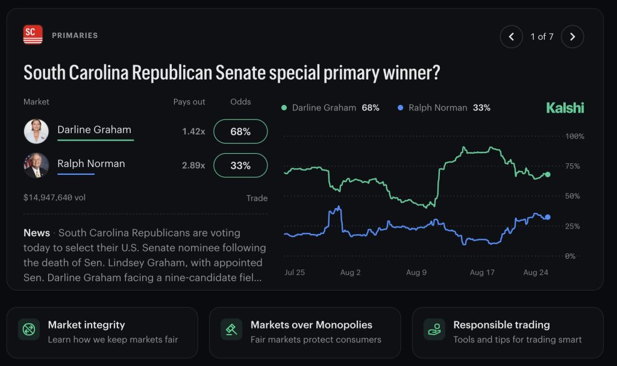This screenshot has height=366, width=617.
Task: Click the Trade link
Action: click(x=257, y=198)
